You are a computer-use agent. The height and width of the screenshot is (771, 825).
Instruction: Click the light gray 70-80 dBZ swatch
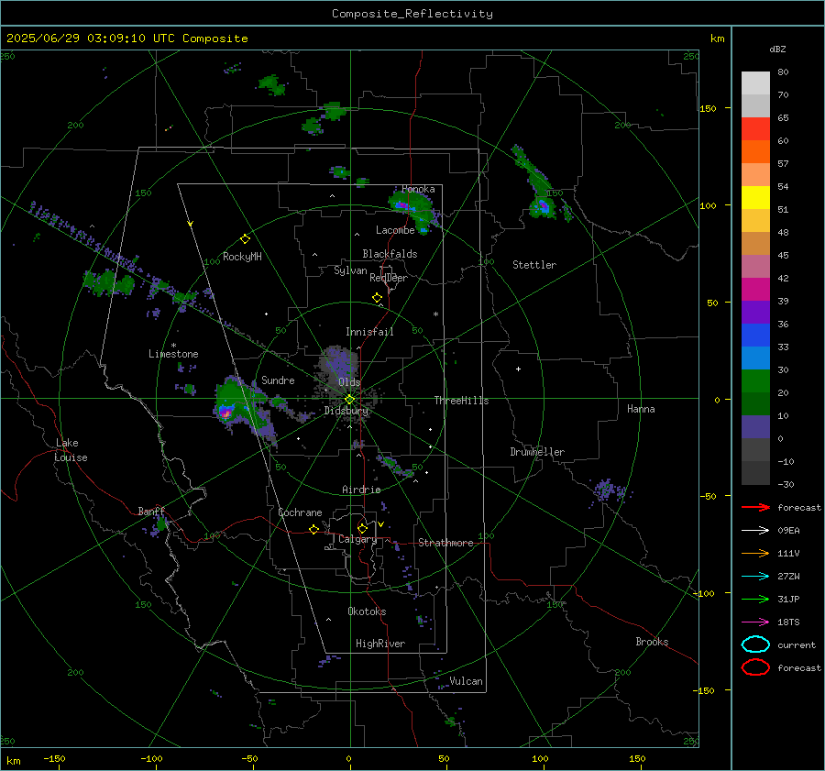[x=755, y=83]
